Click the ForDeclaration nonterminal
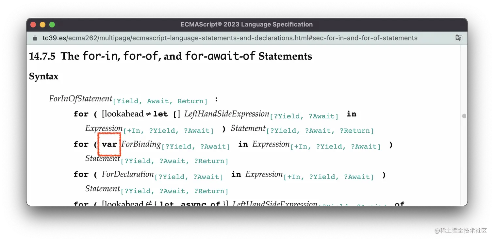494x241 pixels. (128, 174)
